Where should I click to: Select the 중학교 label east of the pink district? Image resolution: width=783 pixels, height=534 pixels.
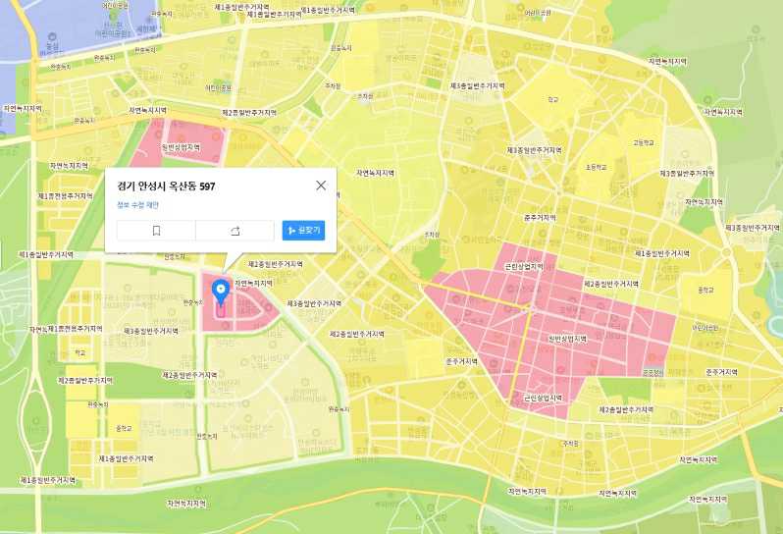pos(705,290)
